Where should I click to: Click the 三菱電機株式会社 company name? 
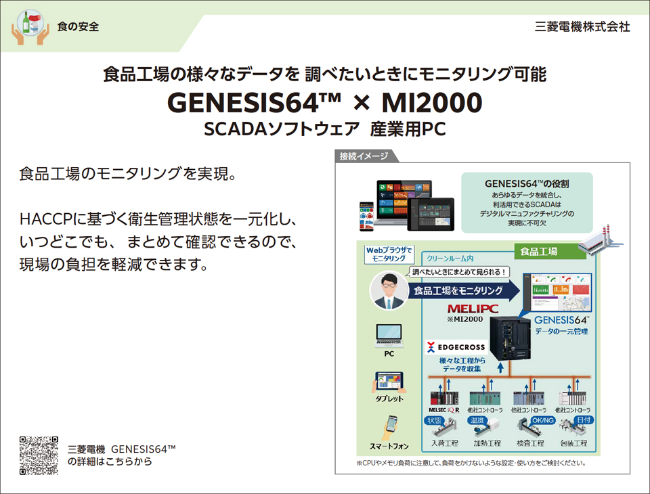tap(582, 27)
